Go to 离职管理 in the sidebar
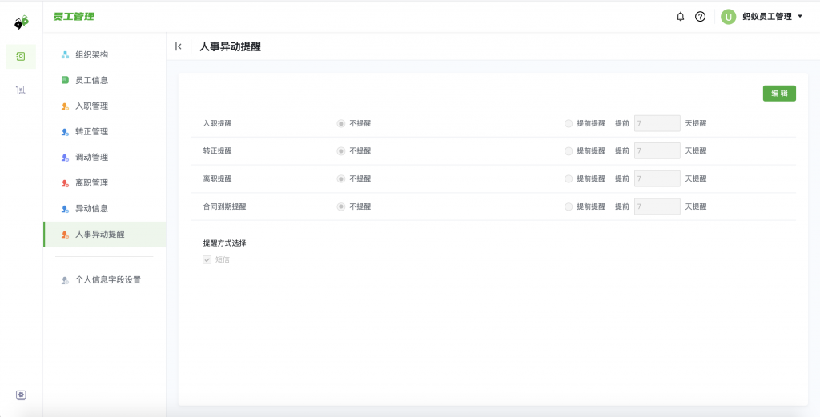Screen dimensions: 820x417 [91, 182]
